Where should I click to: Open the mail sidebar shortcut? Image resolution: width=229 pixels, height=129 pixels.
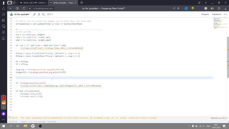4,102
